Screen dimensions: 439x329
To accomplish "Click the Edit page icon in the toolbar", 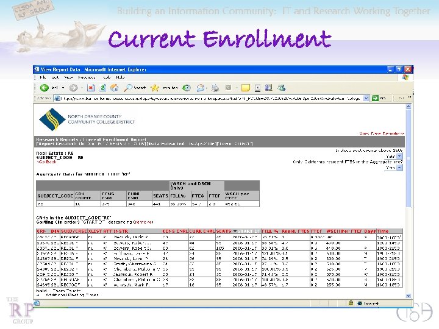I will tap(229, 88).
